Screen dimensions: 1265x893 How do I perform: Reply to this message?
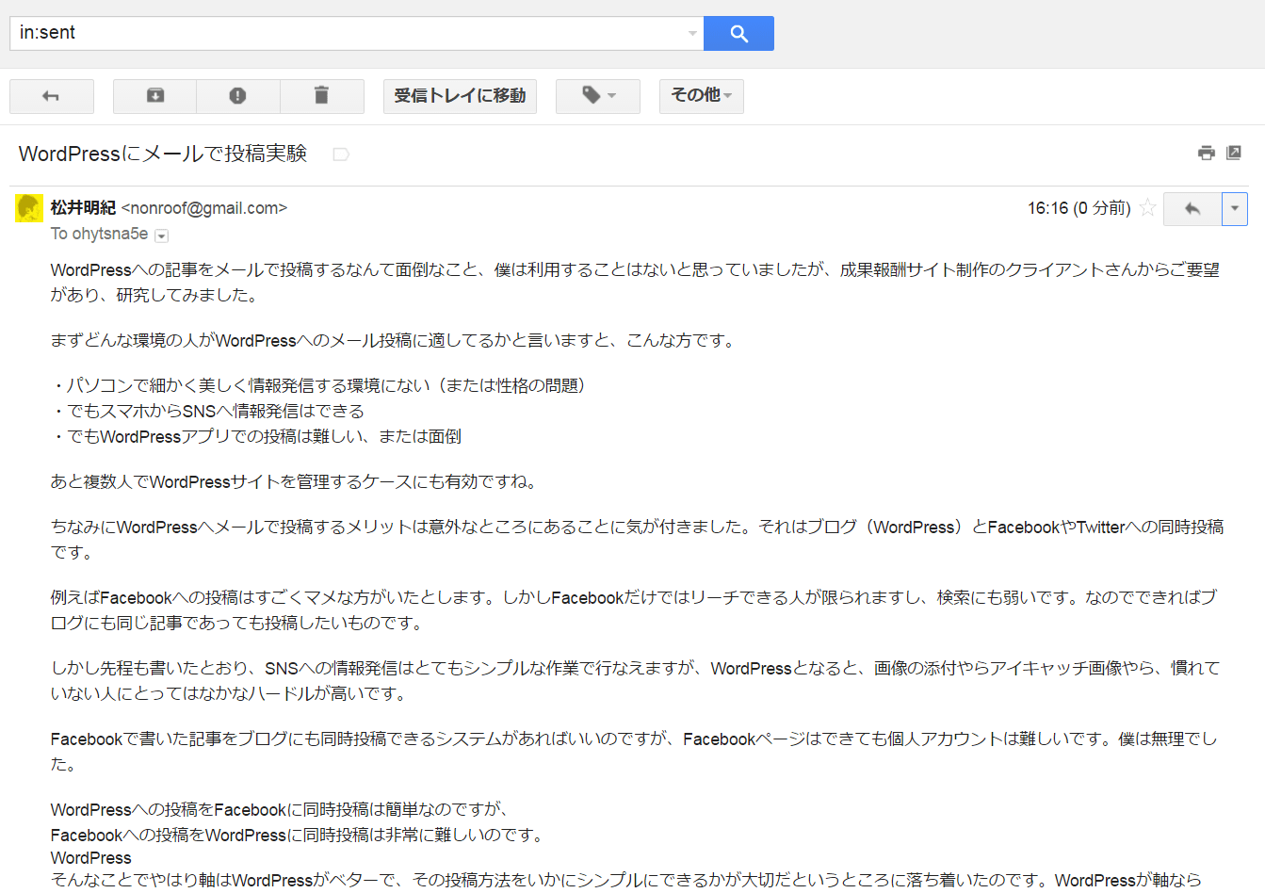1192,209
